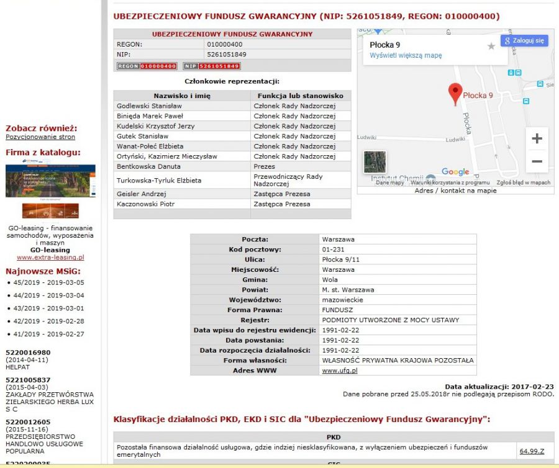Click the name Bentkowska Danuta

coord(148,166)
